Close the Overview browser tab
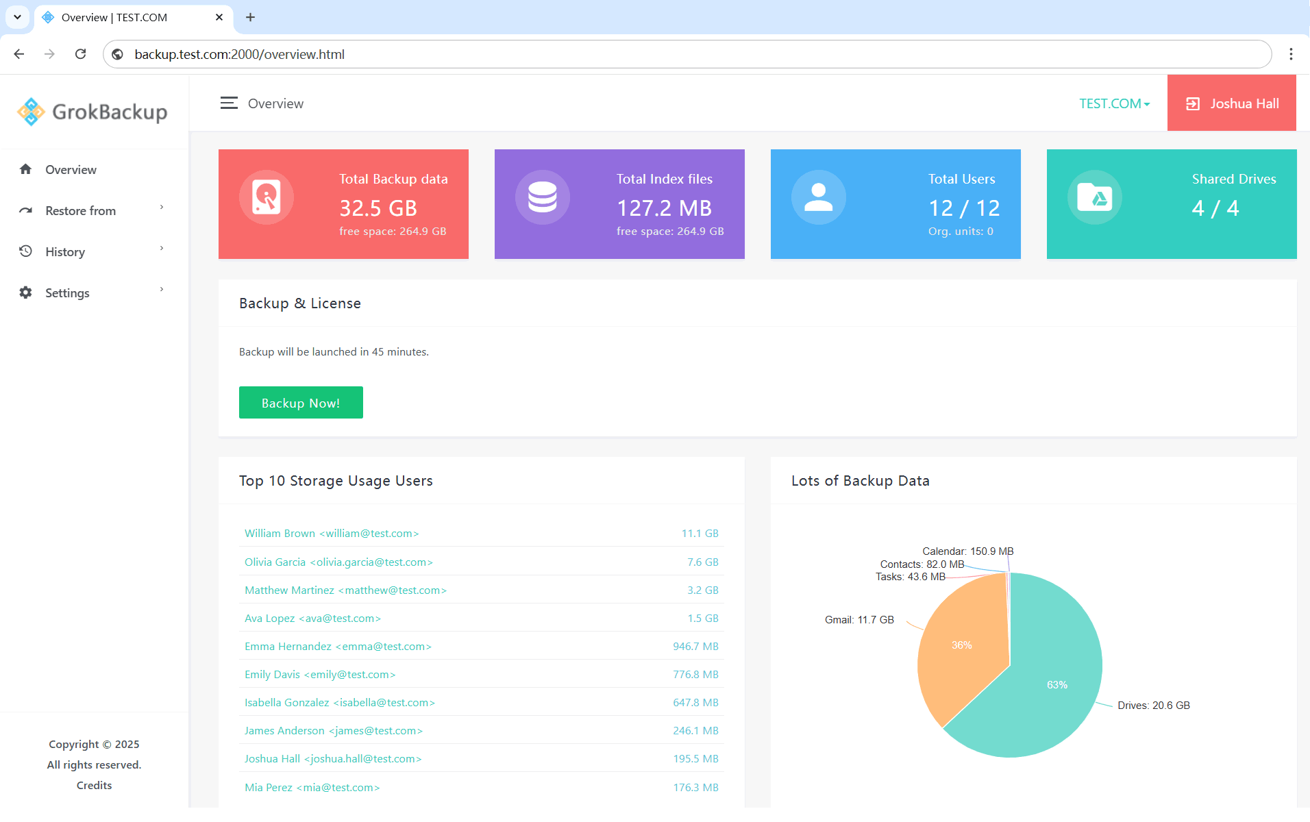Image resolution: width=1310 pixels, height=822 pixels. tap(219, 17)
